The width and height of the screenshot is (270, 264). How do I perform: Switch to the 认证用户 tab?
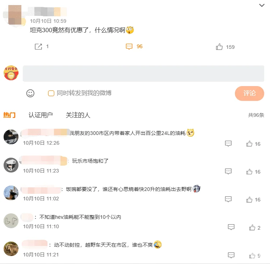click(41, 115)
